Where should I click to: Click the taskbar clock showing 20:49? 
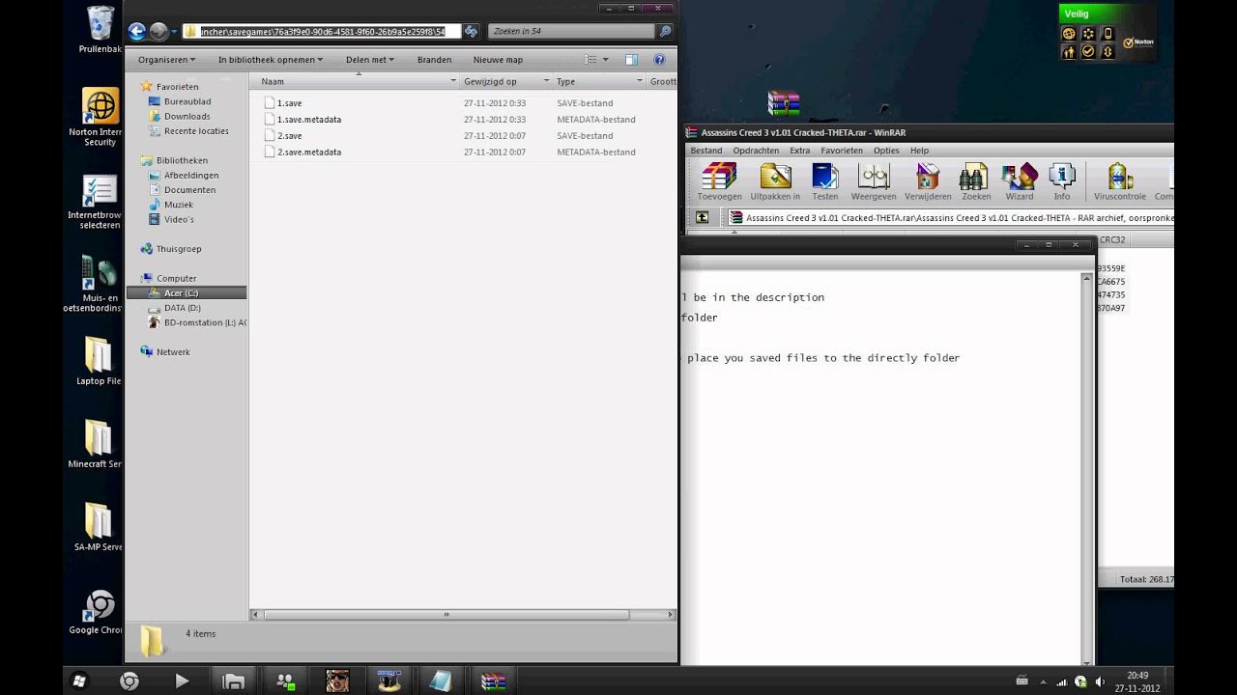click(1137, 681)
